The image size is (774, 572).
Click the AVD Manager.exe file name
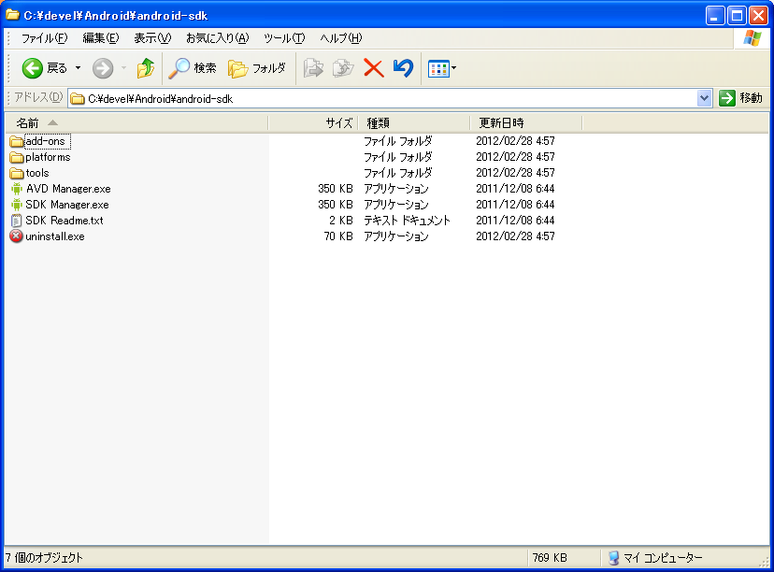click(68, 189)
